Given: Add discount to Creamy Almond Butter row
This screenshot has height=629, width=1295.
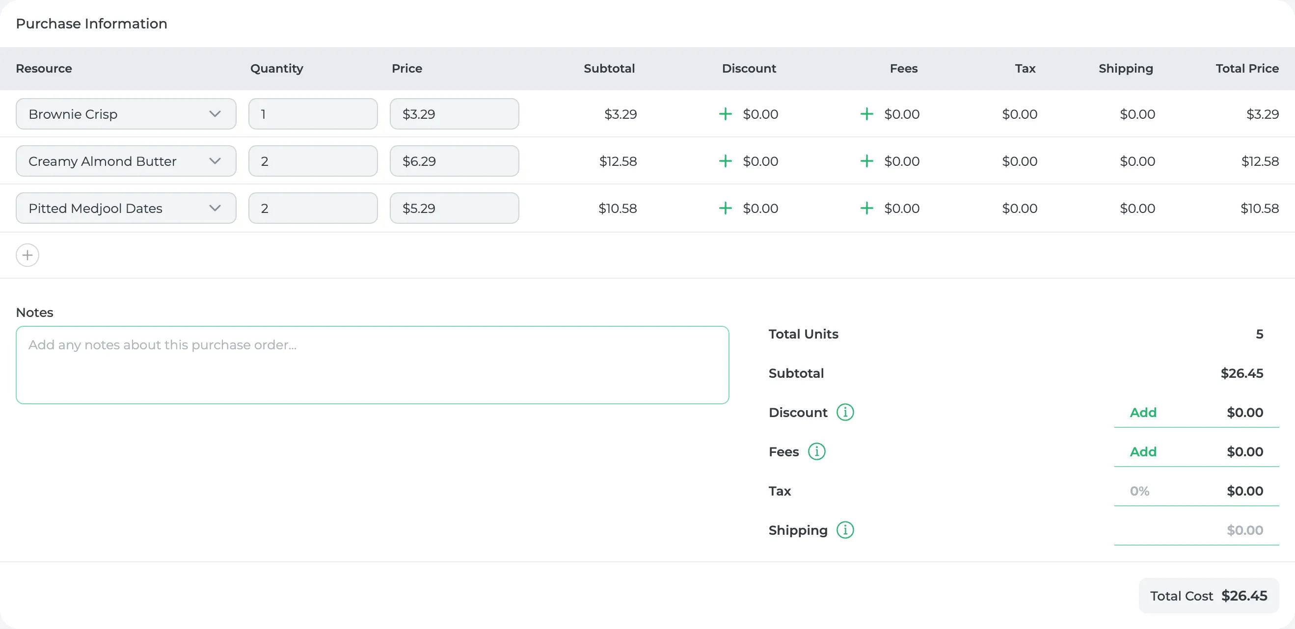Looking at the screenshot, I should coord(725,161).
